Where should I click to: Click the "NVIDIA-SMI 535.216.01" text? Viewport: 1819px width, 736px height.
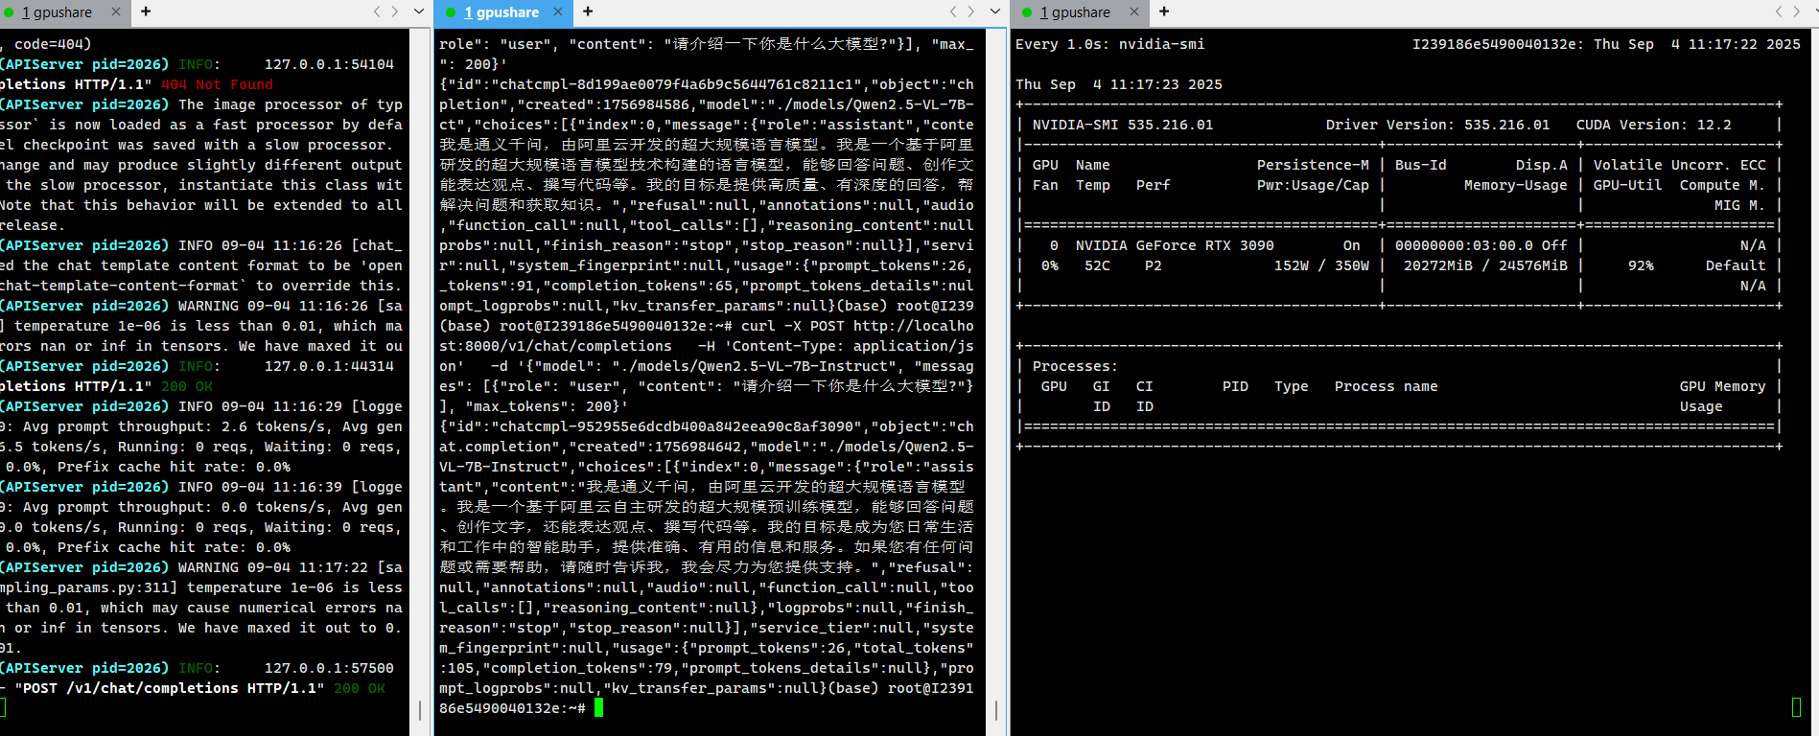tap(1123, 125)
